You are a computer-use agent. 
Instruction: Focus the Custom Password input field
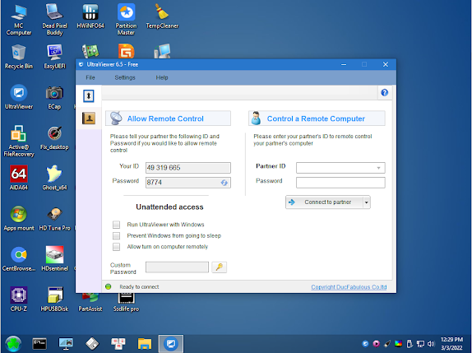pos(177,267)
